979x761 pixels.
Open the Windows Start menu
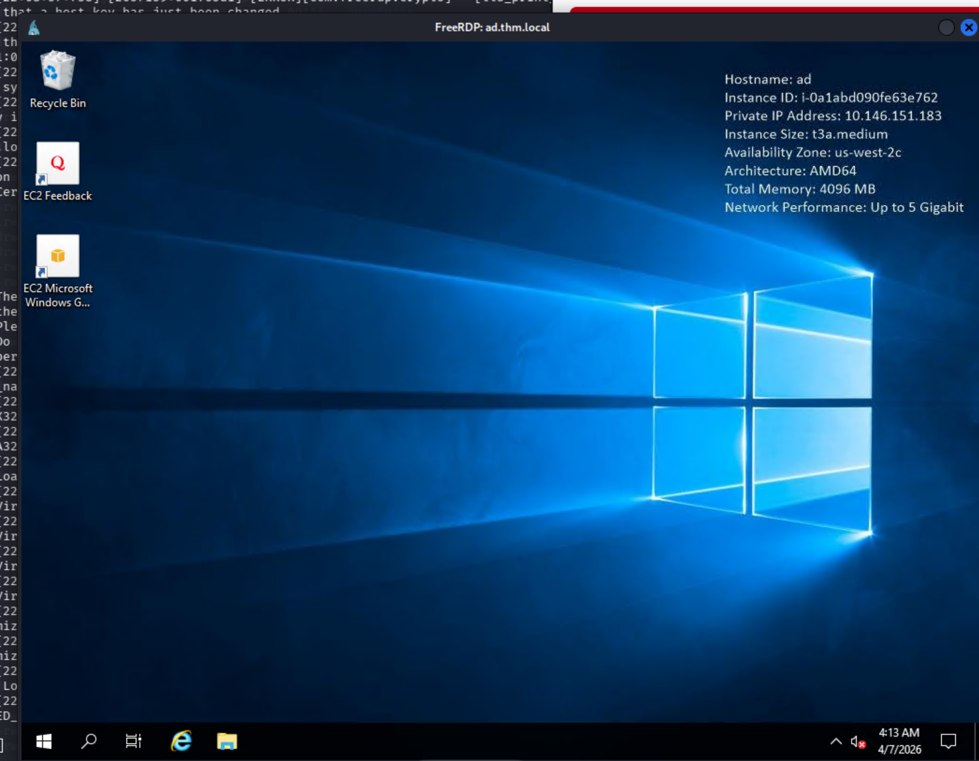coord(44,741)
